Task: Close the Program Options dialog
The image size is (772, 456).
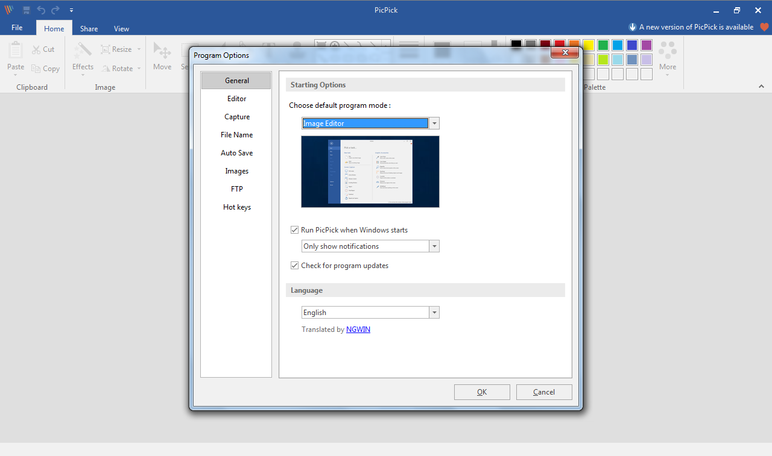Action: [x=565, y=52]
